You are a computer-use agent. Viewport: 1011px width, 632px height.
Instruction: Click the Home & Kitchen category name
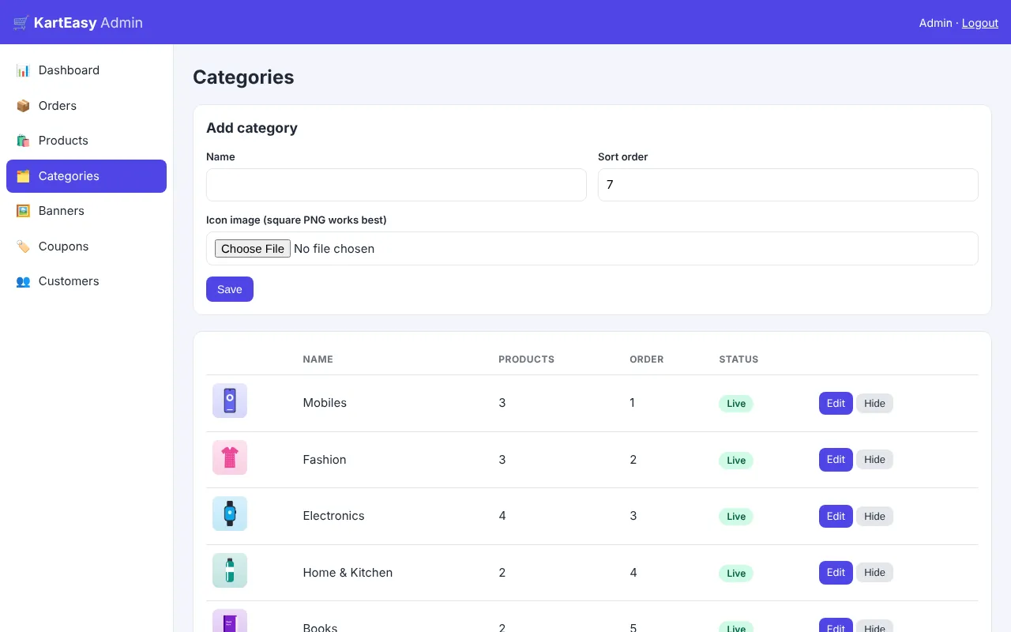click(x=348, y=573)
